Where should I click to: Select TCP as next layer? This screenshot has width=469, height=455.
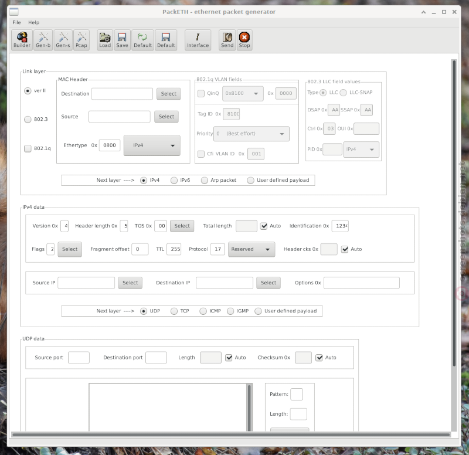click(174, 311)
